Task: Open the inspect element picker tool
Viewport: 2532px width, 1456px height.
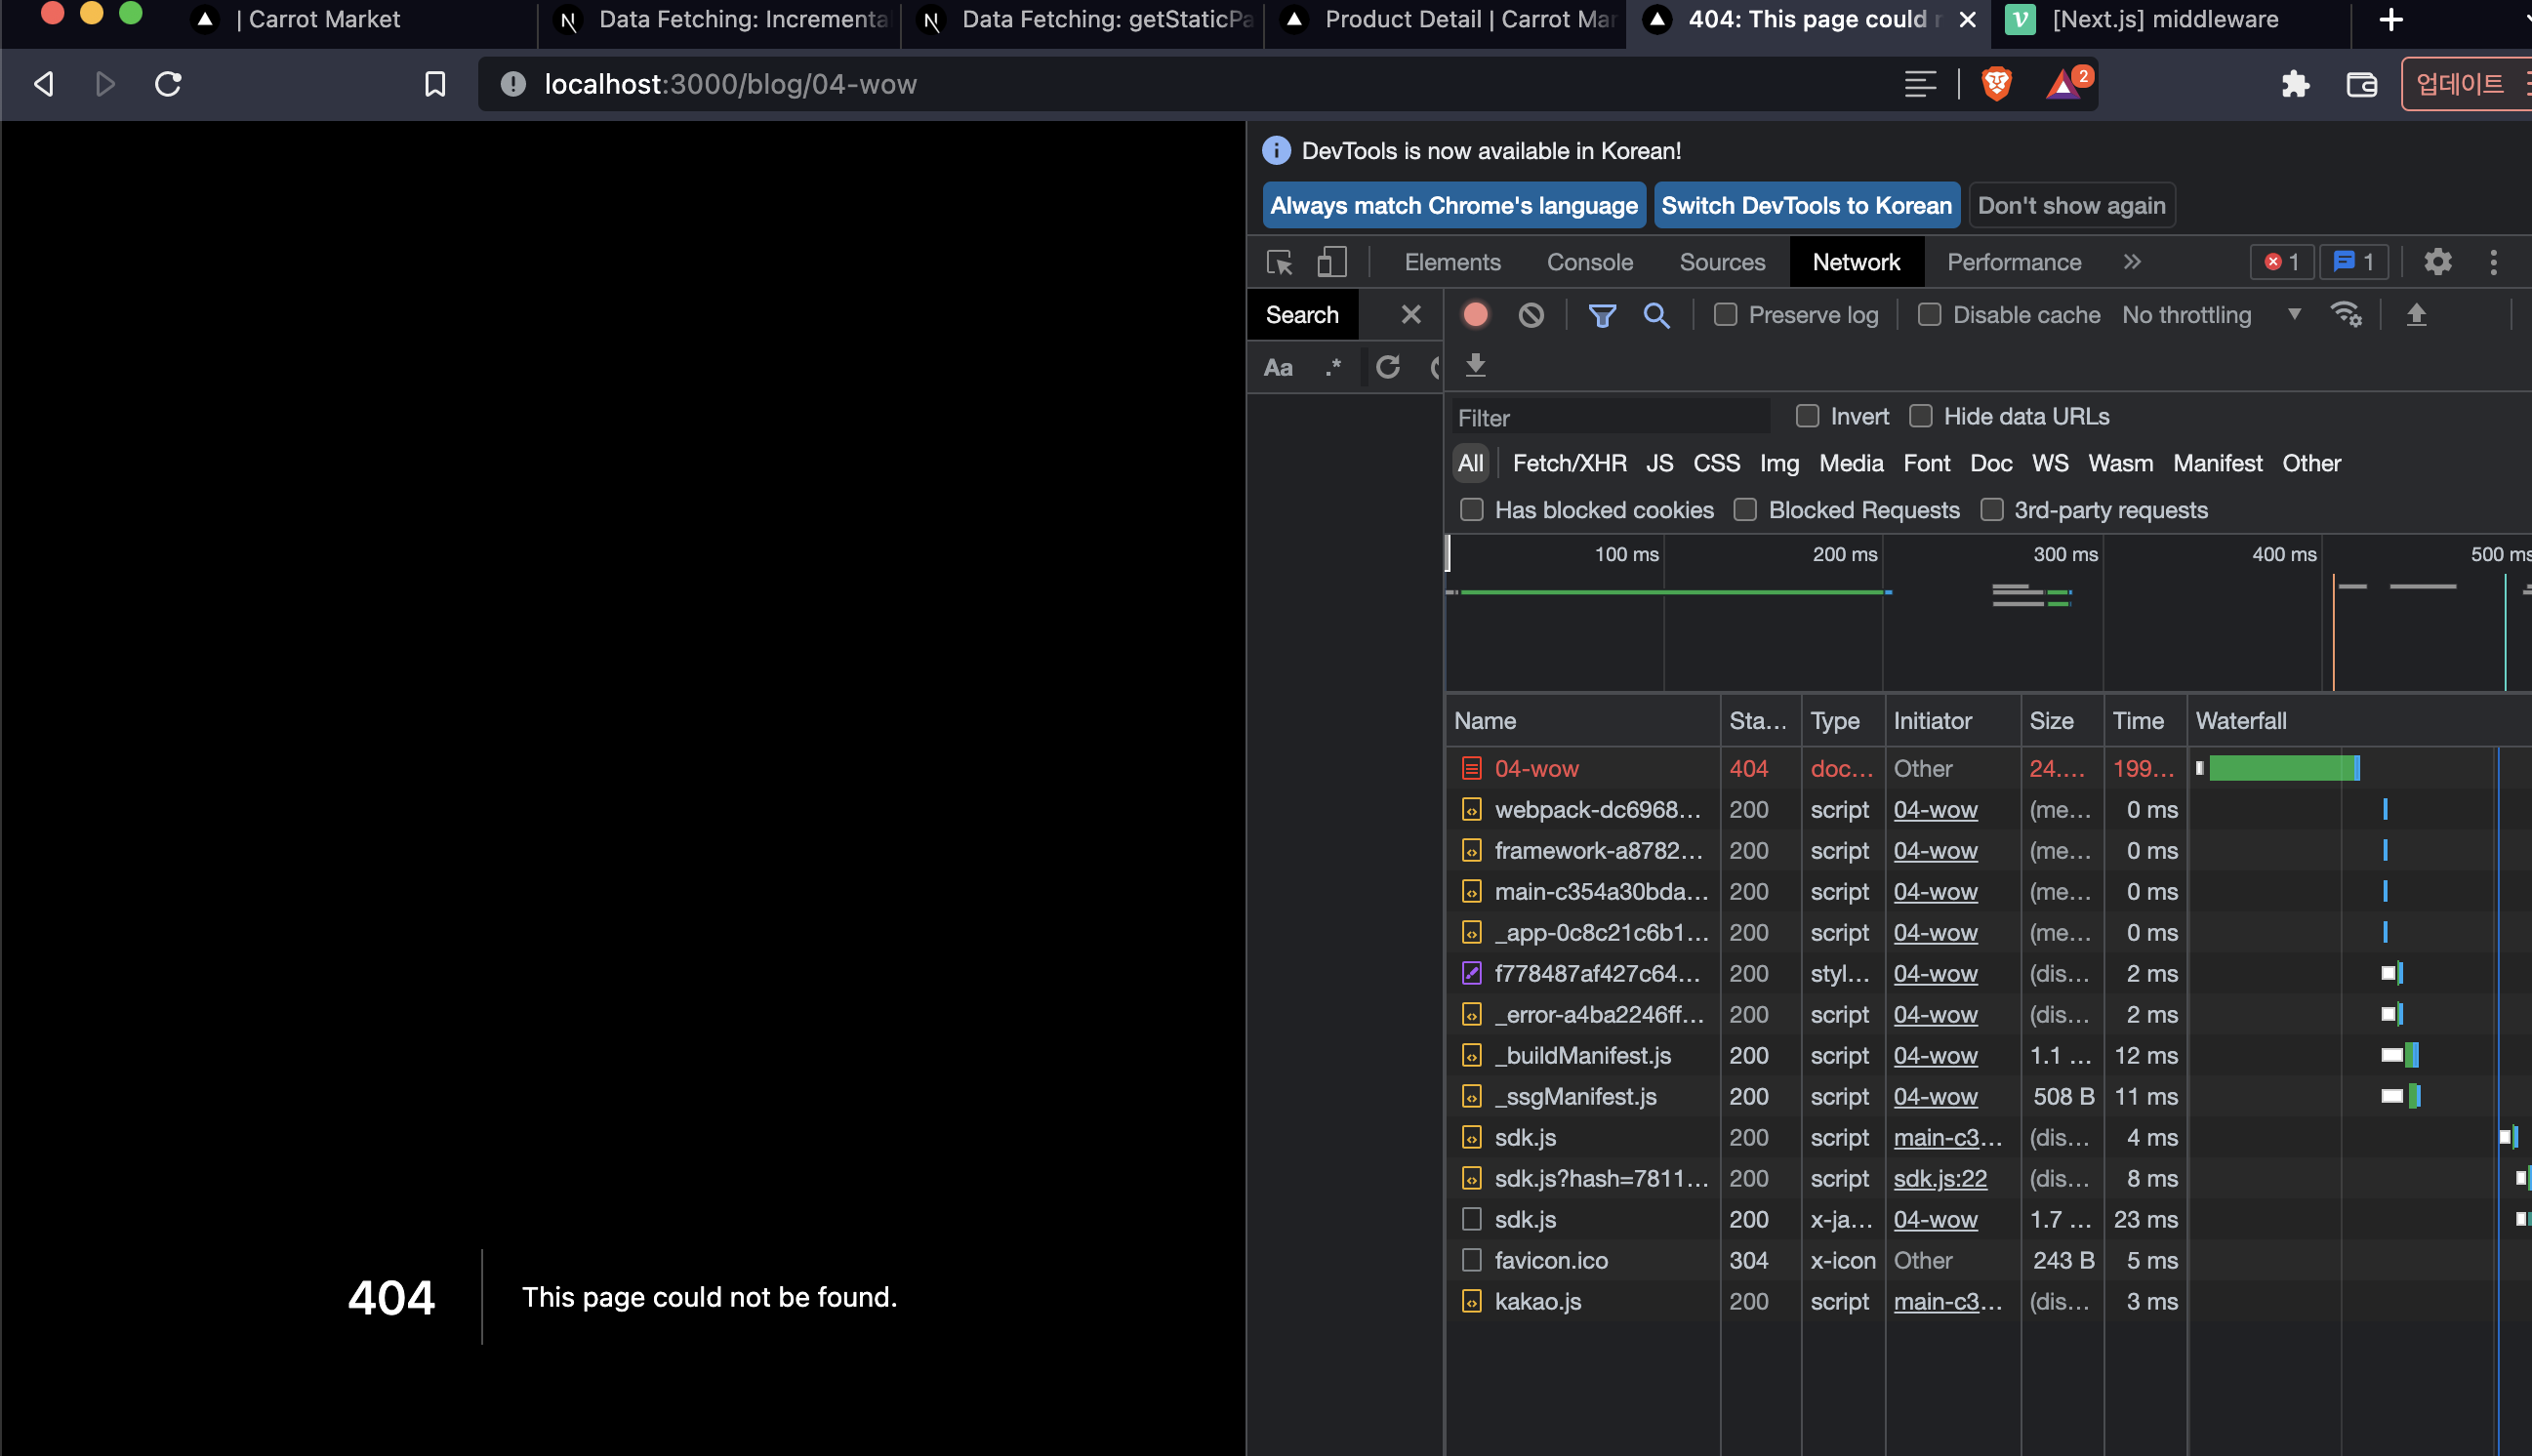Action: pos(1279,262)
